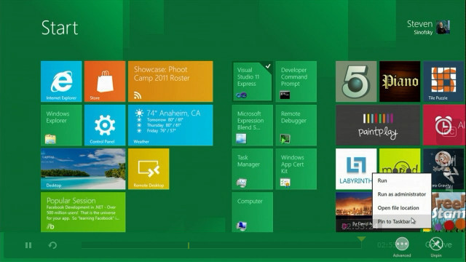Open the city skyline photo tile
Viewport: 466px width, 262px height.
point(354,212)
